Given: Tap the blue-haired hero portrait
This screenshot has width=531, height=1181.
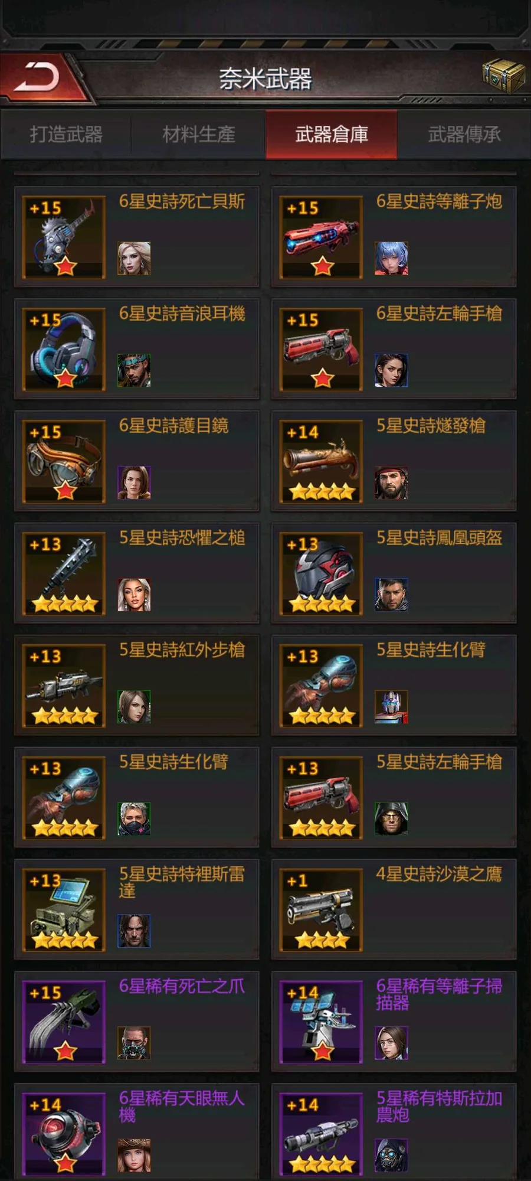Looking at the screenshot, I should (x=391, y=258).
